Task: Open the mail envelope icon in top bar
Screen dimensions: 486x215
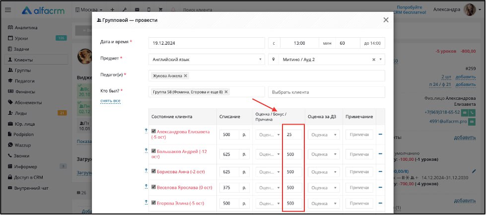Action: (x=137, y=9)
